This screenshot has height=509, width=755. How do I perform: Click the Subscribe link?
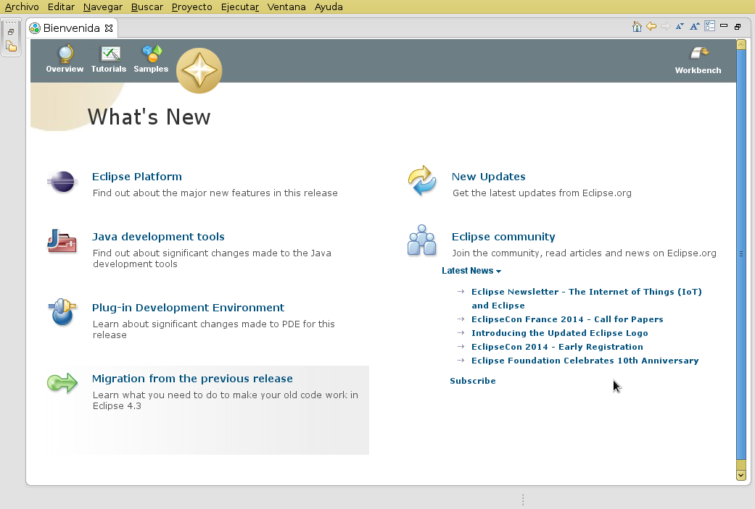[472, 381]
